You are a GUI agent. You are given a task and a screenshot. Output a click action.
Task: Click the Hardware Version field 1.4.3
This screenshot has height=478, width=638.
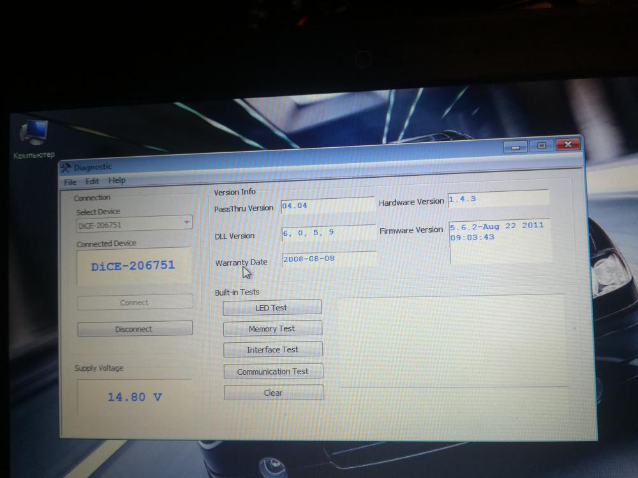[498, 198]
